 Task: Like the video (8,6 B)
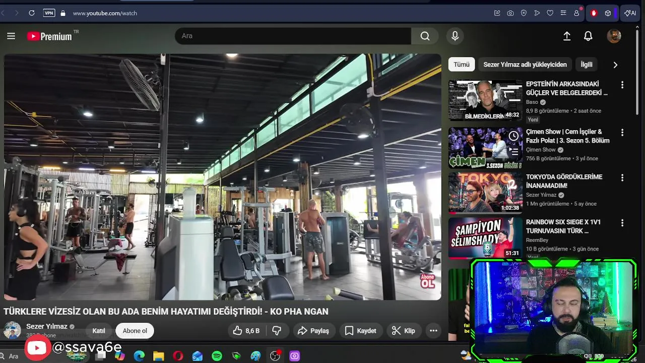point(246,331)
